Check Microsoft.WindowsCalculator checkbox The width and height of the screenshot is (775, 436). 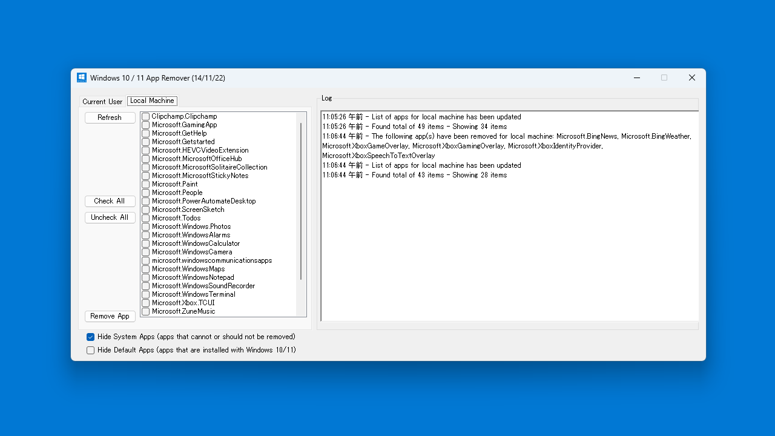pos(146,243)
